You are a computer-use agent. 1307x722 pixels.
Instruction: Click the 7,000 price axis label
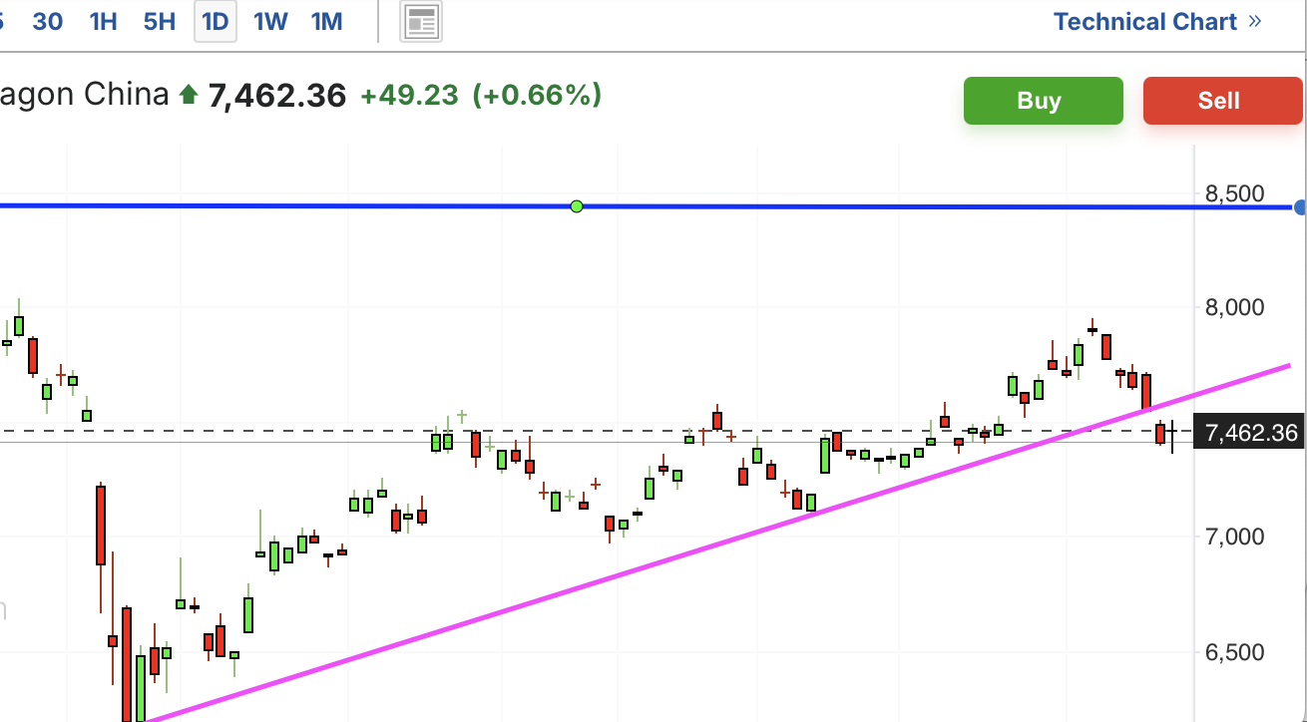click(1234, 537)
